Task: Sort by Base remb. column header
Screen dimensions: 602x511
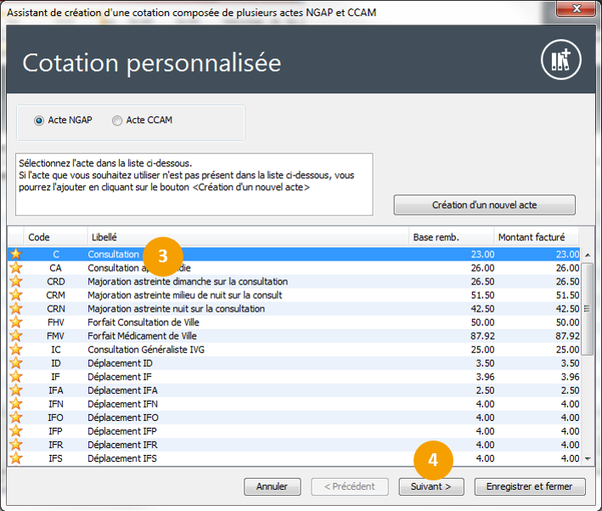Action: click(450, 238)
